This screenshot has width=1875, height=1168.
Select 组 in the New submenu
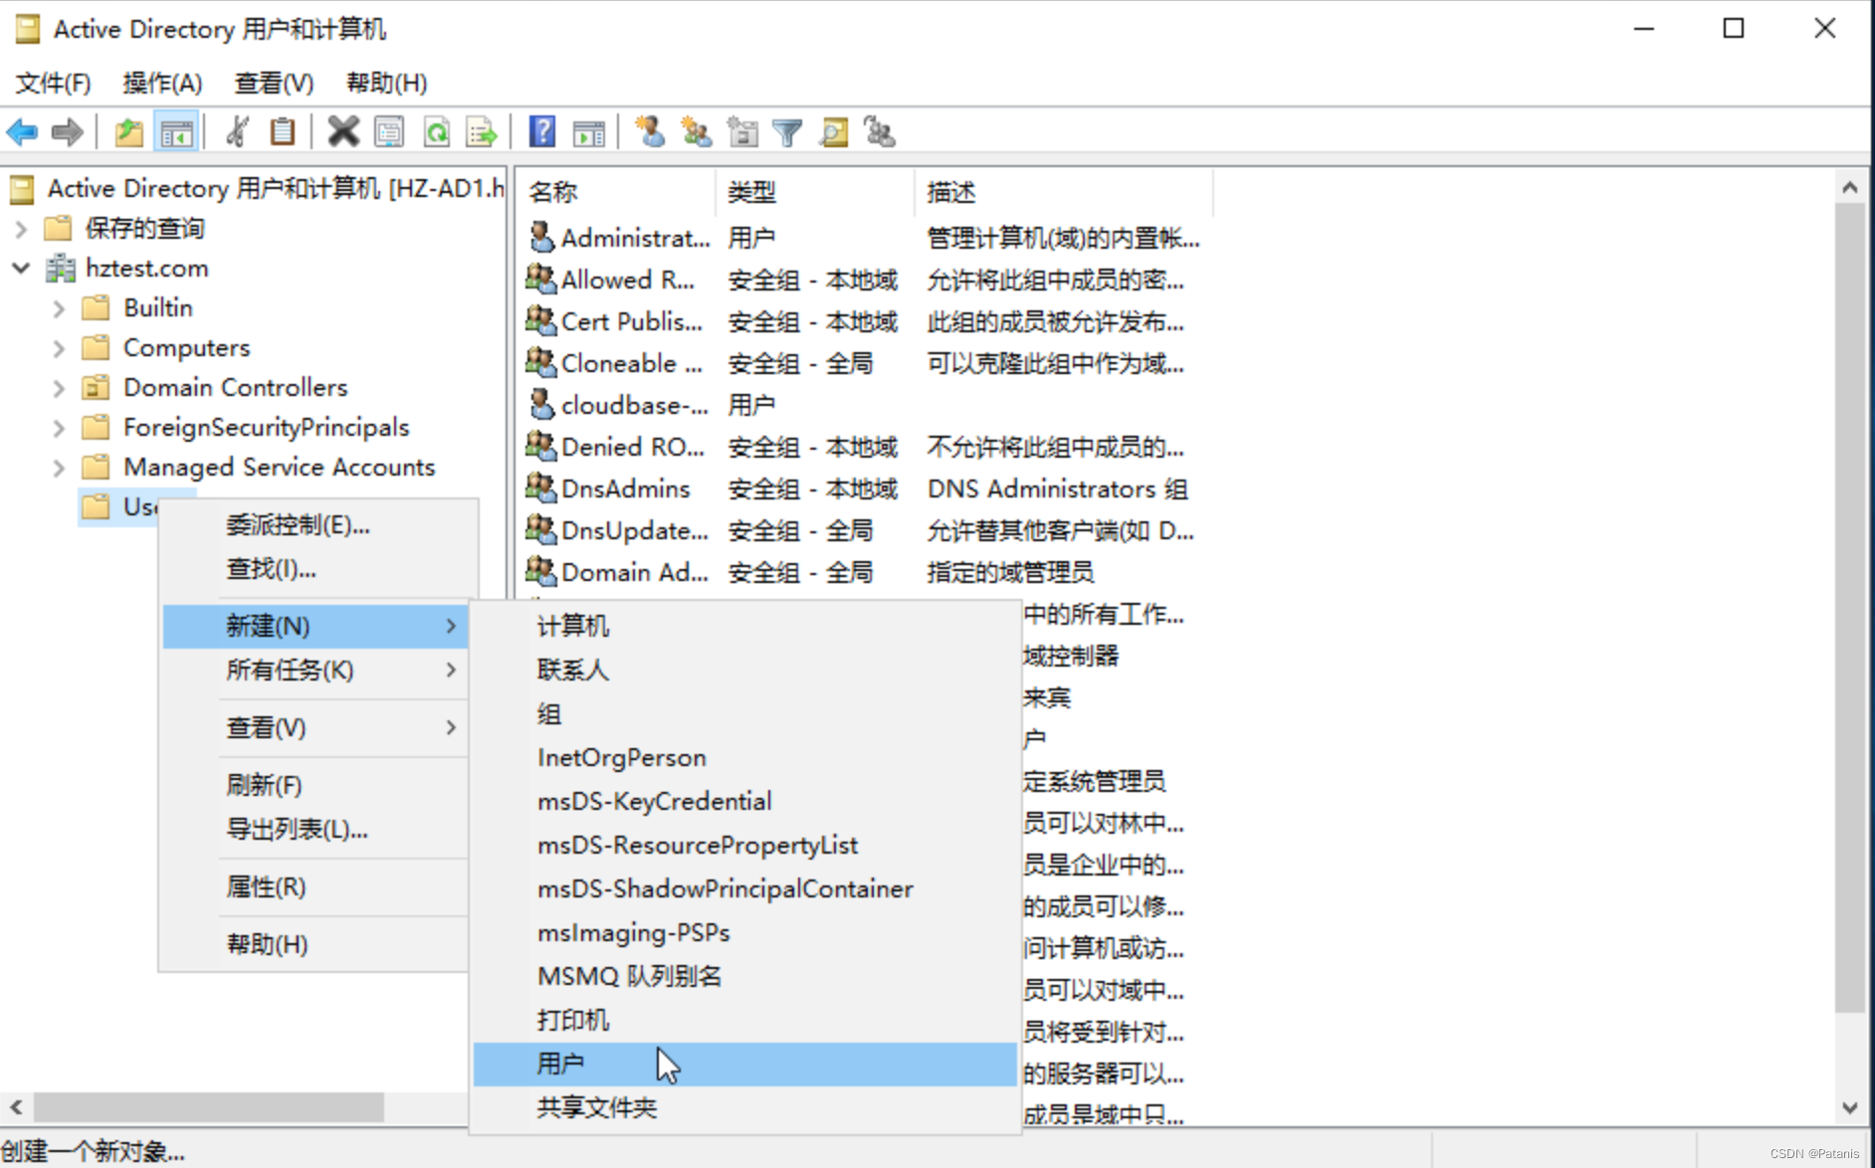point(744,713)
